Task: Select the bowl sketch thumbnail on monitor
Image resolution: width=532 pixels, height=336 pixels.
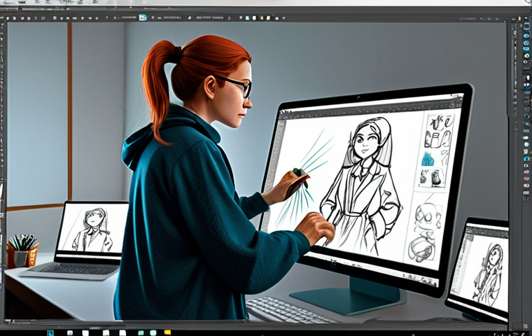Action: pos(421,248)
